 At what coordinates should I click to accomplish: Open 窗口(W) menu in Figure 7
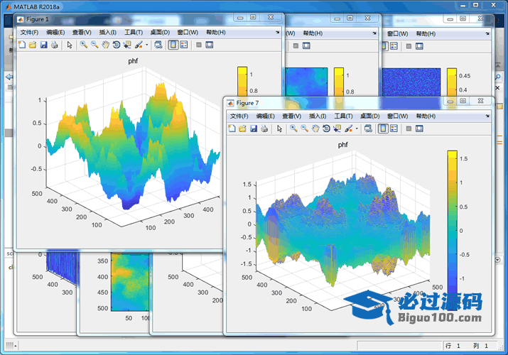tap(398, 116)
